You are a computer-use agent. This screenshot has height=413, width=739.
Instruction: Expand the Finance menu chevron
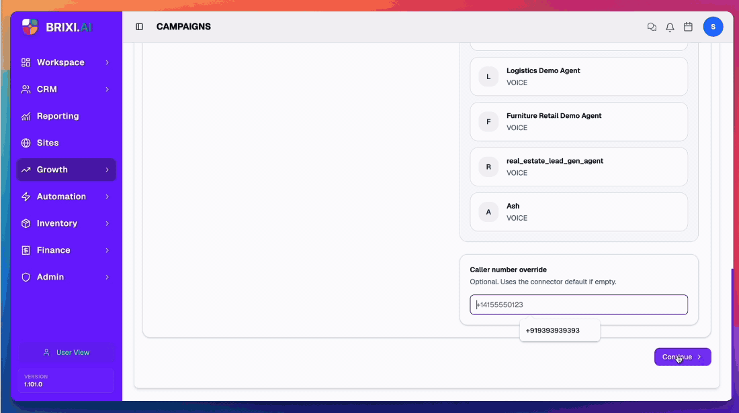pyautogui.click(x=107, y=250)
